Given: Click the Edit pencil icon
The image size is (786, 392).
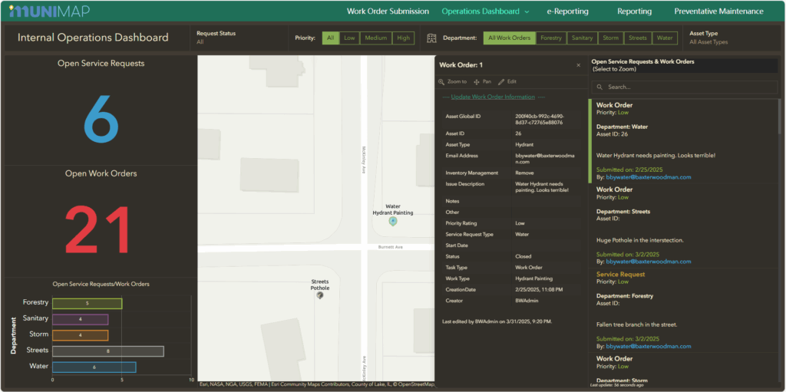Looking at the screenshot, I should (x=501, y=82).
